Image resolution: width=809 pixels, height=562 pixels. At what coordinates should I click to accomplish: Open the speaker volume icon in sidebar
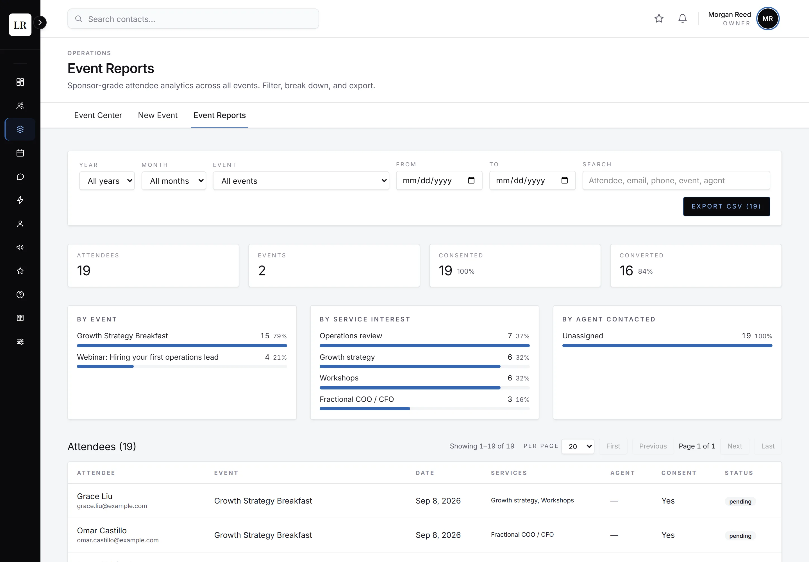click(20, 247)
